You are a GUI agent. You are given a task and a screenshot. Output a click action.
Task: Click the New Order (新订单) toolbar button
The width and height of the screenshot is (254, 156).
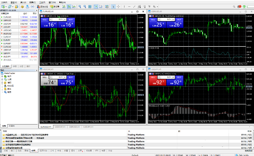(55, 6)
